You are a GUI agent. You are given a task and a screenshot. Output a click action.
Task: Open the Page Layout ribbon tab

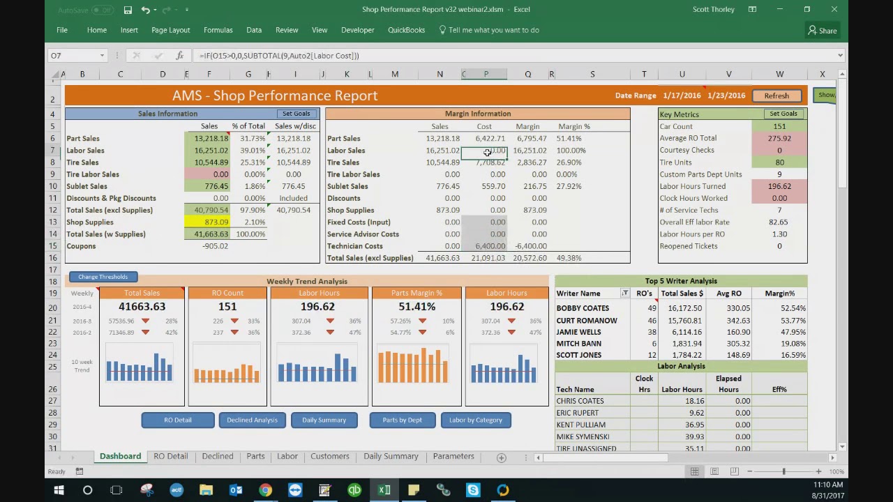click(171, 30)
